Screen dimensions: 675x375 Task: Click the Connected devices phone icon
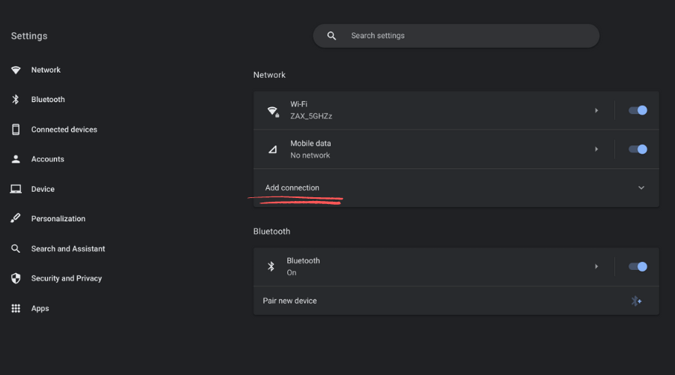[x=16, y=129]
